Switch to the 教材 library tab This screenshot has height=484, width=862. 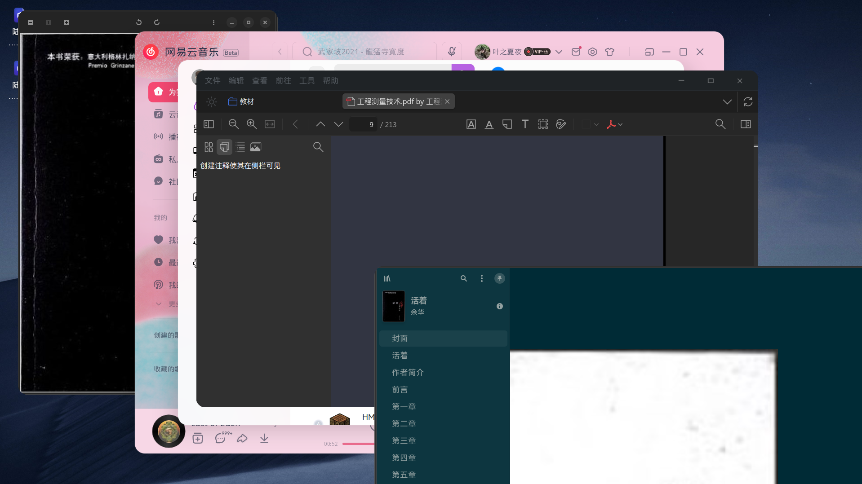pos(241,102)
